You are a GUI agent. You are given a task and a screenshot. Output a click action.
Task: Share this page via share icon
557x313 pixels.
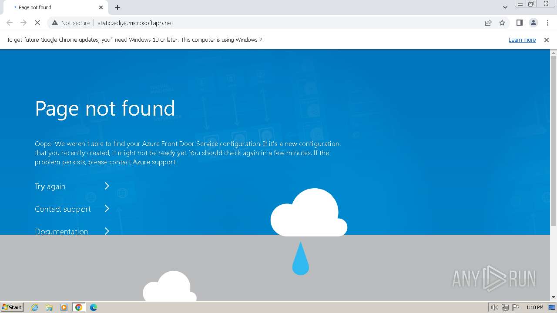click(488, 23)
